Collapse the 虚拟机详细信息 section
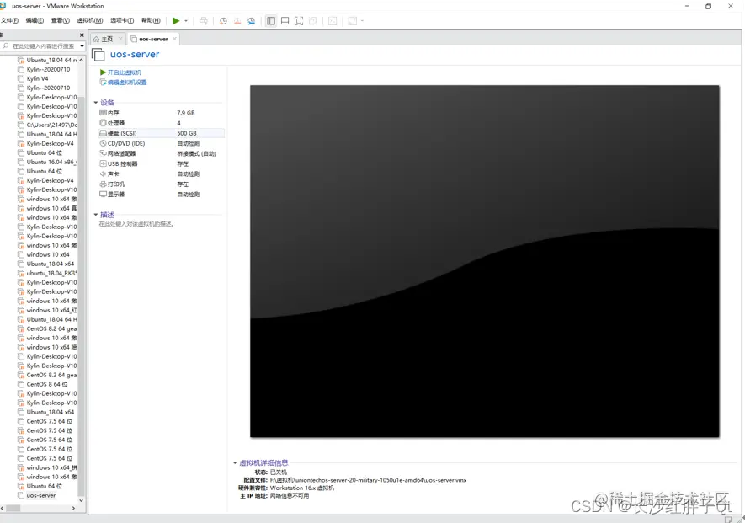Viewport: 745px width, 523px height. point(235,462)
